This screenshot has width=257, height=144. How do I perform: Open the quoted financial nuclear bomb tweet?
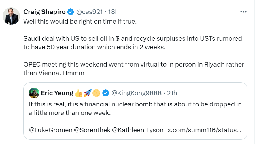coord(135,108)
